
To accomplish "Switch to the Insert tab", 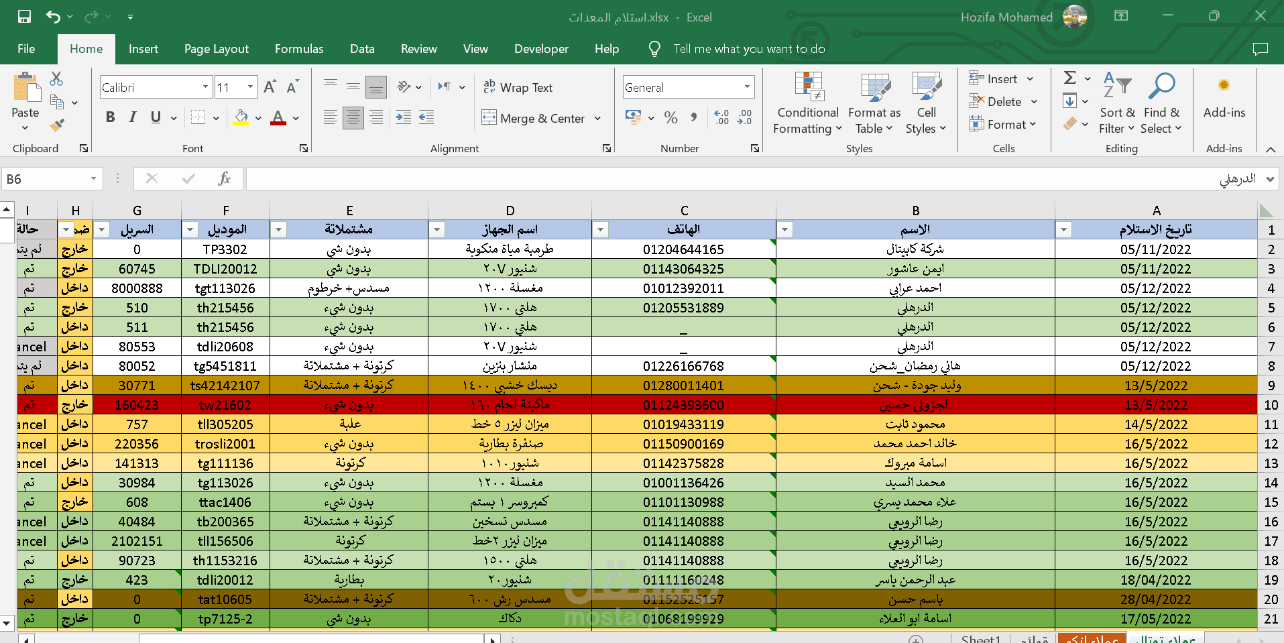I will click(143, 49).
